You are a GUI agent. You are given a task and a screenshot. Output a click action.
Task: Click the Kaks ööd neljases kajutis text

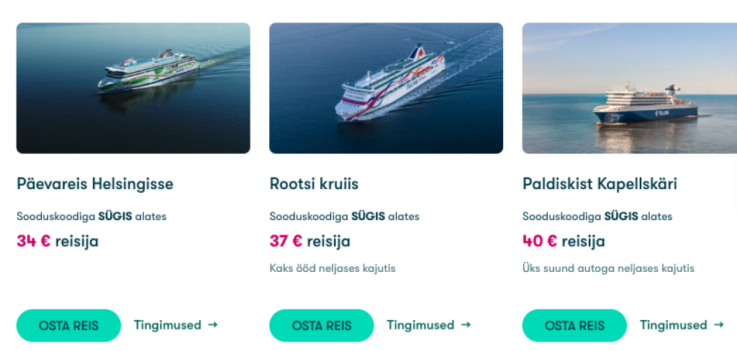click(x=333, y=268)
